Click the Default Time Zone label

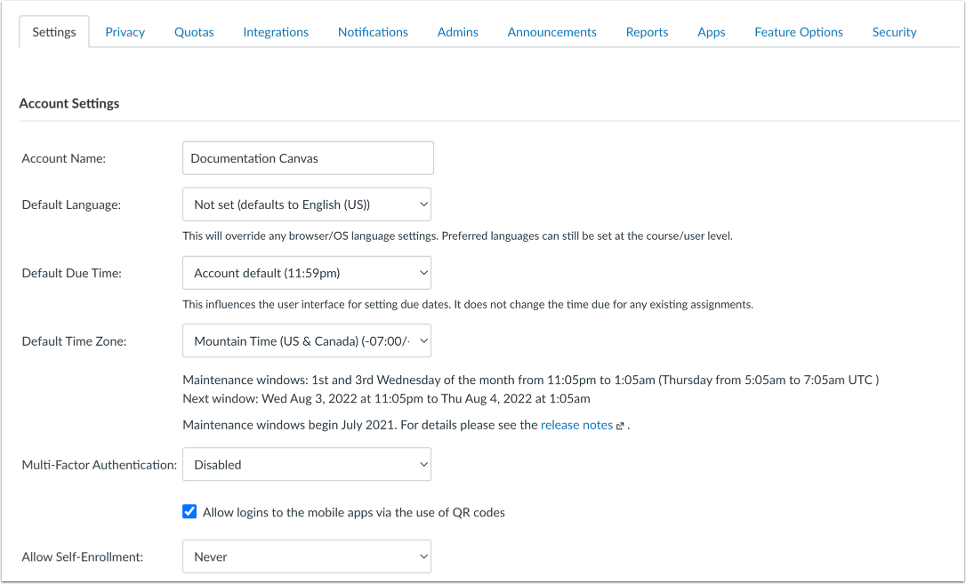click(74, 341)
